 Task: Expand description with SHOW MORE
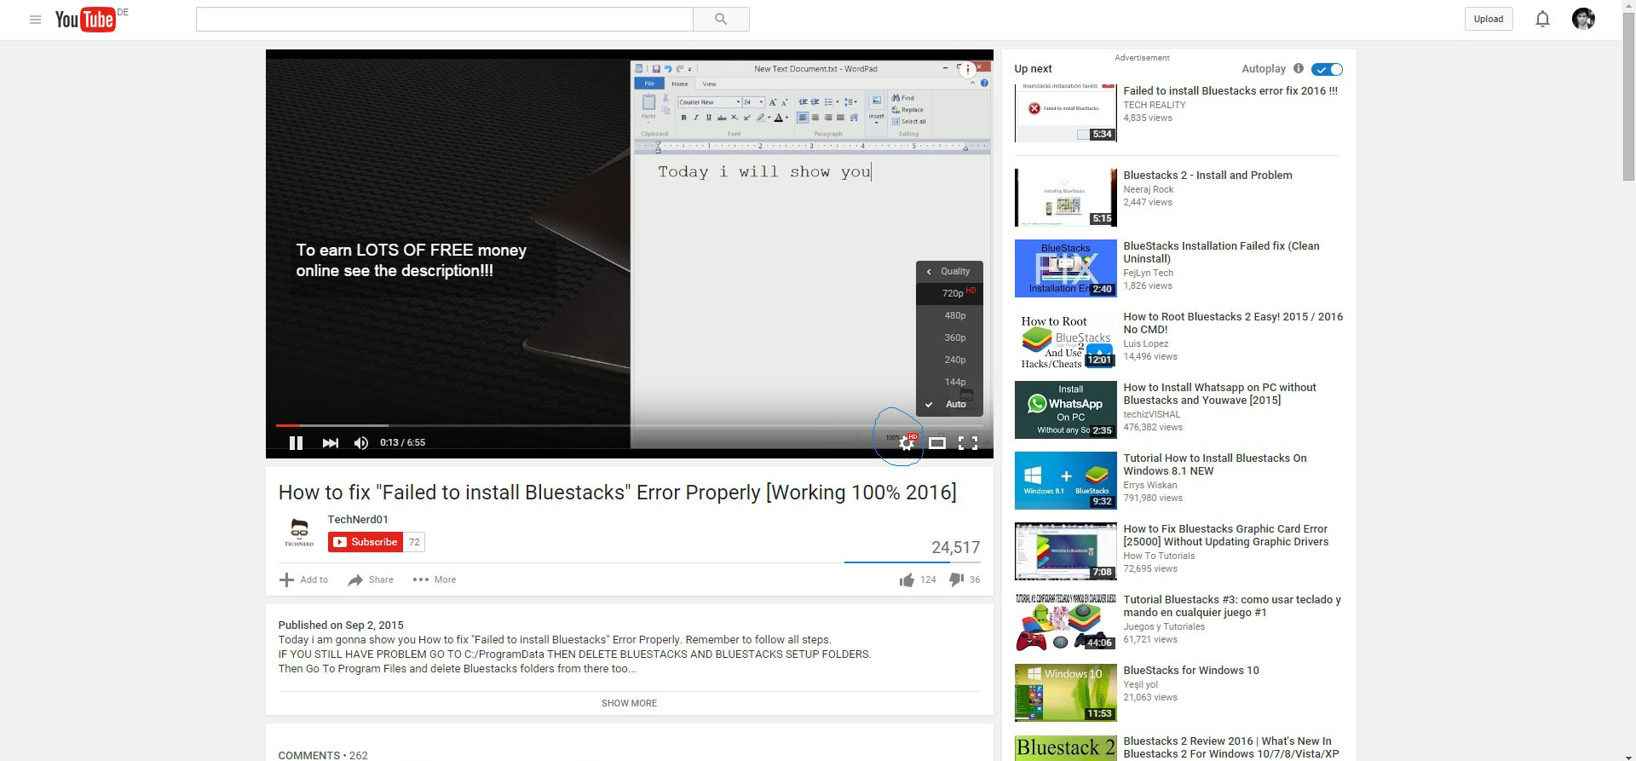[x=629, y=703]
